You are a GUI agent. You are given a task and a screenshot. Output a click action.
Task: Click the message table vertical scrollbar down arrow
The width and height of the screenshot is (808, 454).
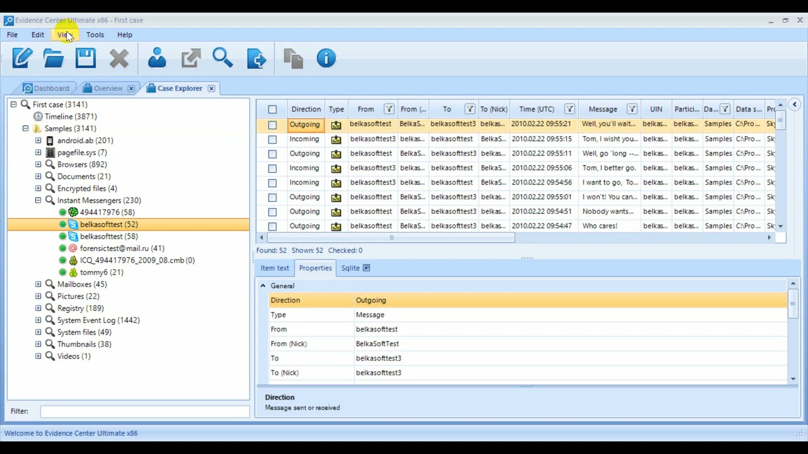coord(780,226)
